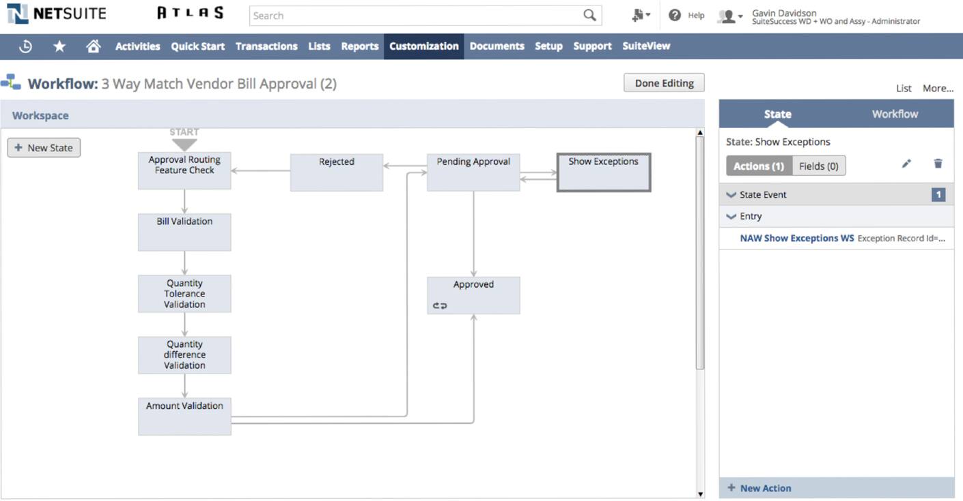Collapse the State Event section
Image resolution: width=963 pixels, height=501 pixels.
[x=731, y=195]
